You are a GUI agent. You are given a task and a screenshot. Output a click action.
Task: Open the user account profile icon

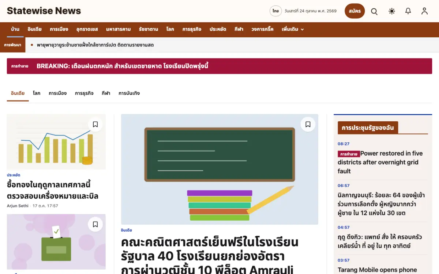[x=424, y=11]
